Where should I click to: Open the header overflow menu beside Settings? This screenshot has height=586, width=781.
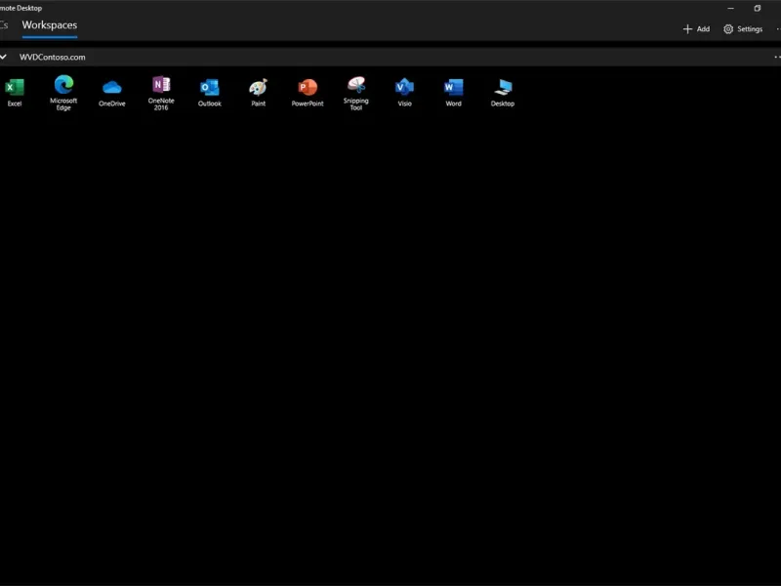pyautogui.click(x=778, y=29)
